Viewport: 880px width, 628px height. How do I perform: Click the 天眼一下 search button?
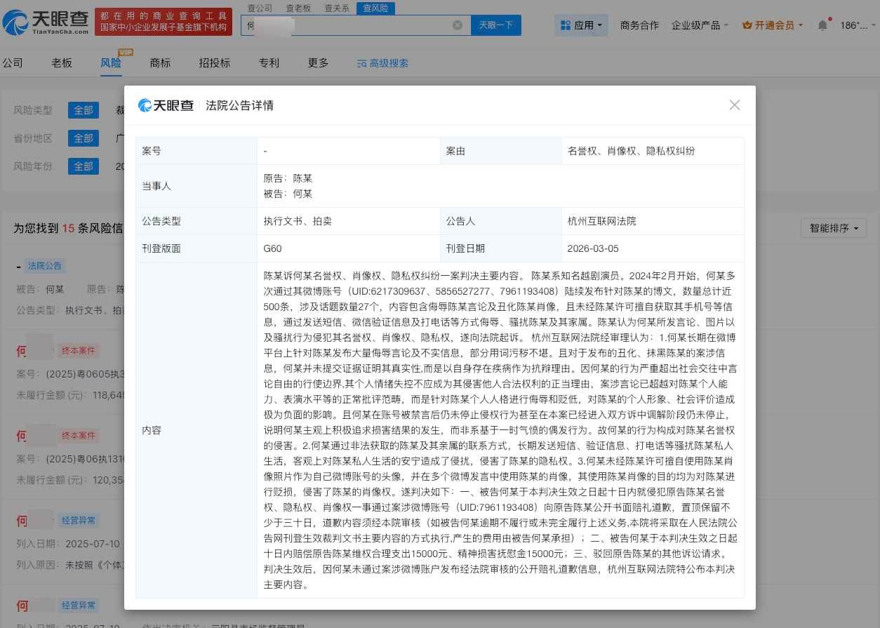pos(496,25)
